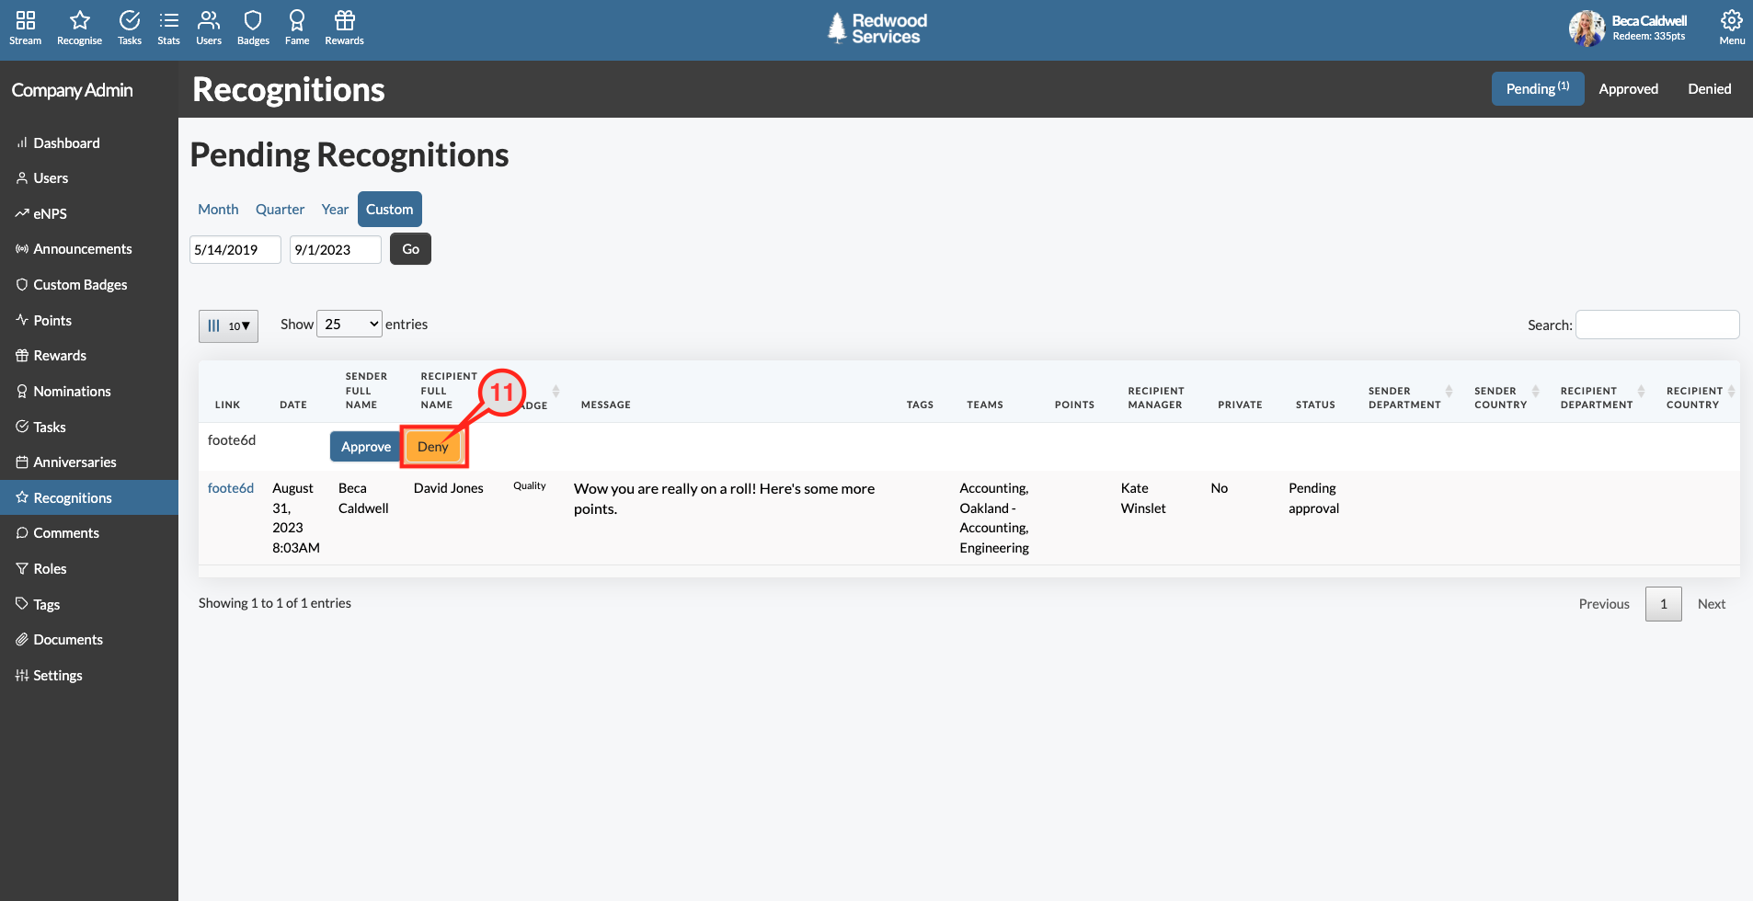Switch to the Denied tab
1753x901 pixels.
point(1708,88)
